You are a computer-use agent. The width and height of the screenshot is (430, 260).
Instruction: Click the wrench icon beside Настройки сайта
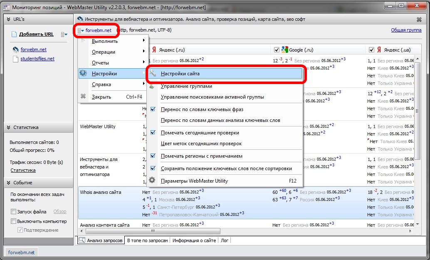coord(153,74)
